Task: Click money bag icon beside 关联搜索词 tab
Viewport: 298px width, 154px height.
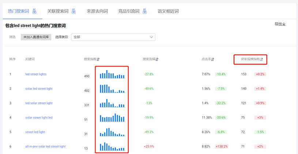Action: 73,11
